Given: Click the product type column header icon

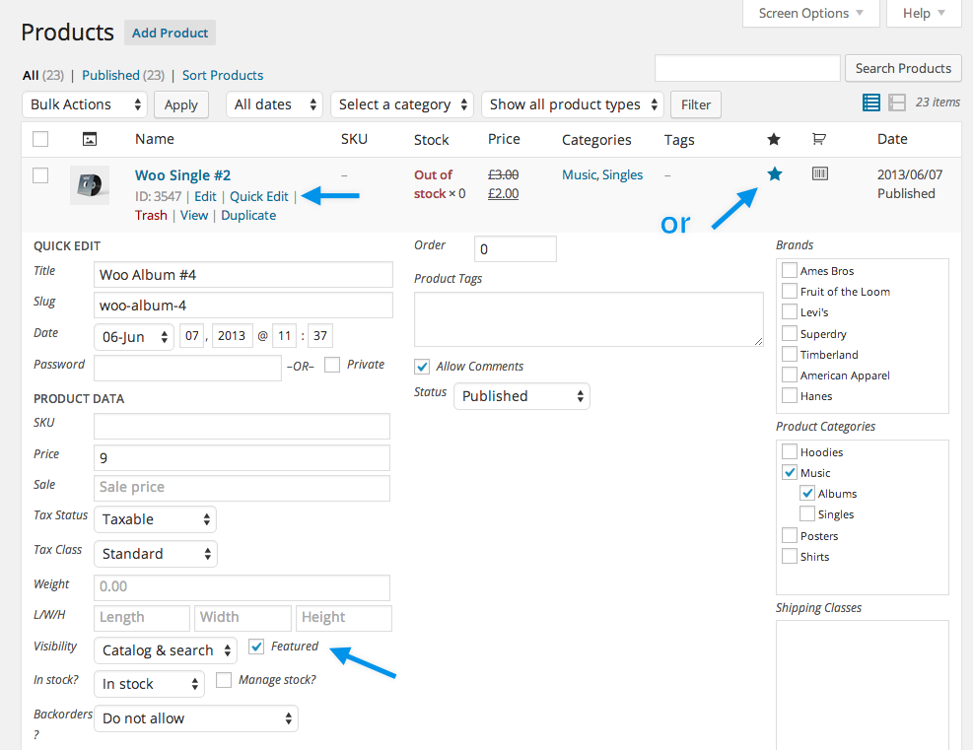Looking at the screenshot, I should pos(818,139).
